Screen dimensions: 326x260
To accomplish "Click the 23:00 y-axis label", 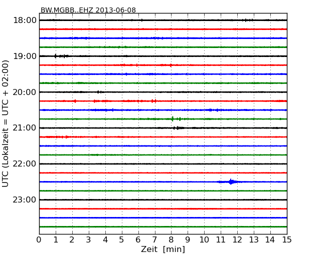I will [25, 199].
